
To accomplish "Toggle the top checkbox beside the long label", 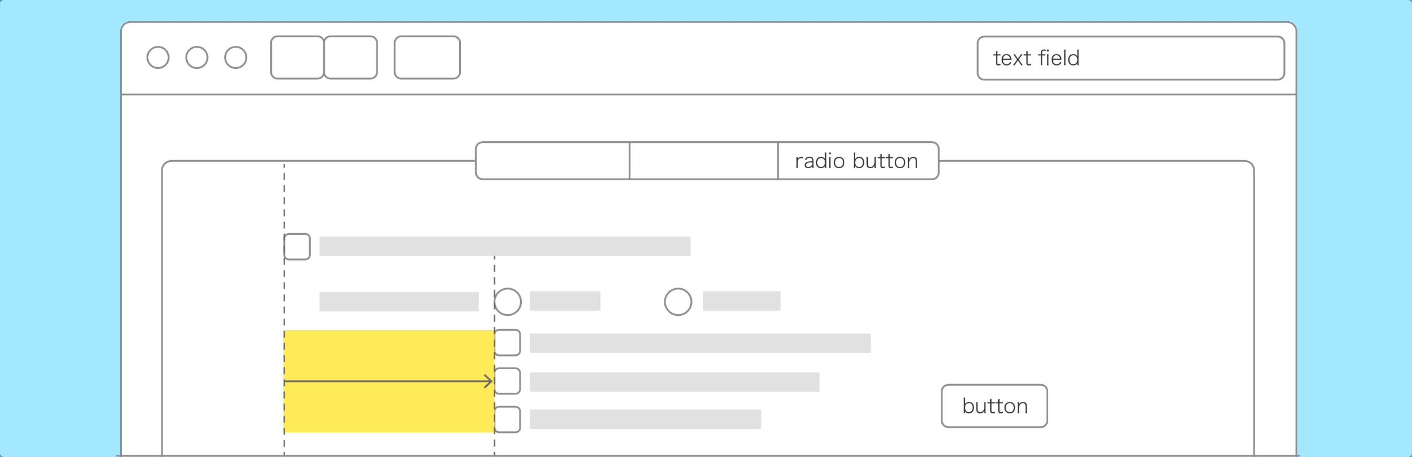I will (x=297, y=247).
